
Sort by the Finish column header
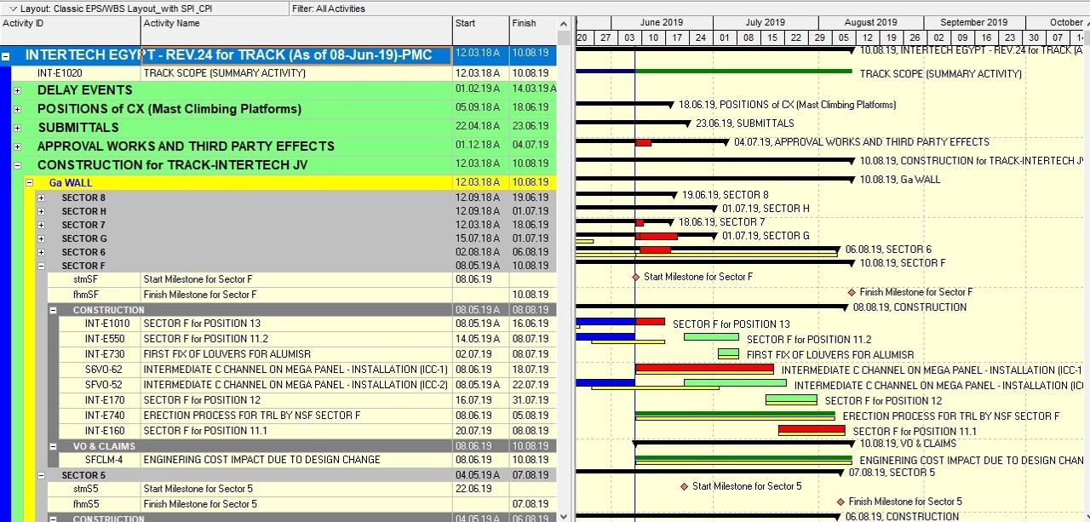(x=533, y=31)
